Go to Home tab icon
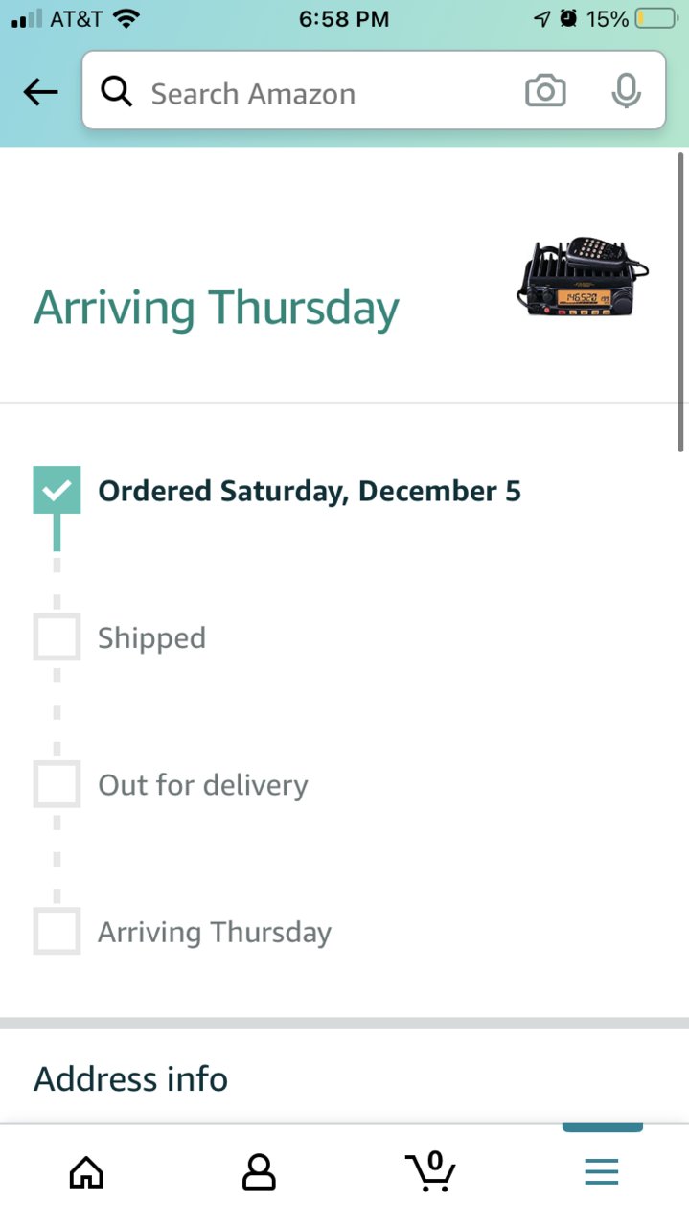The height and width of the screenshot is (1226, 689). [86, 1171]
